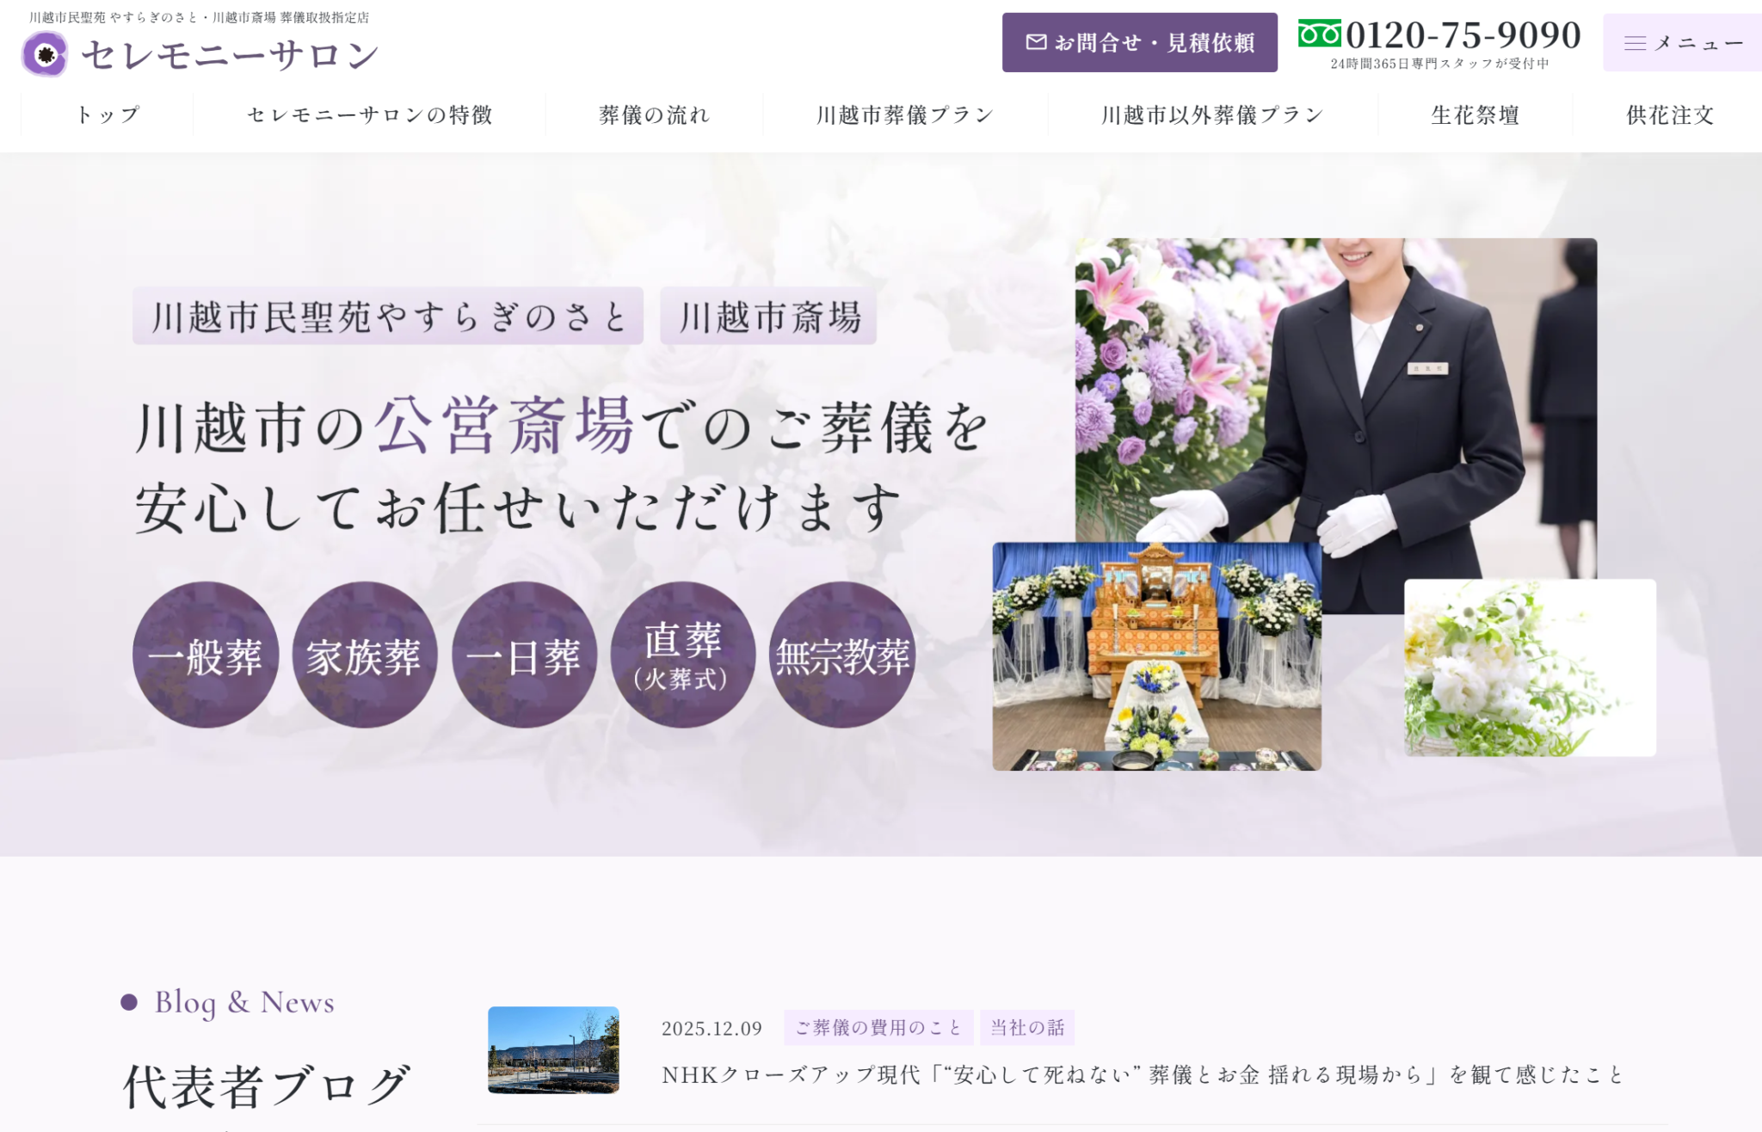Select the 家族葬 circle button
This screenshot has width=1762, height=1132.
[x=365, y=655]
